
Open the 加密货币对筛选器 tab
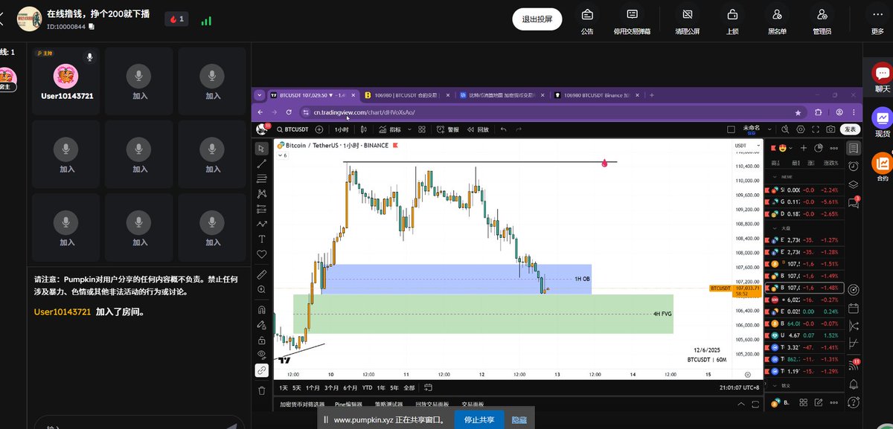303,404
